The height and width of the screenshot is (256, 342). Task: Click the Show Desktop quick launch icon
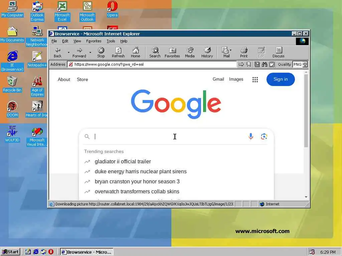[28, 252]
